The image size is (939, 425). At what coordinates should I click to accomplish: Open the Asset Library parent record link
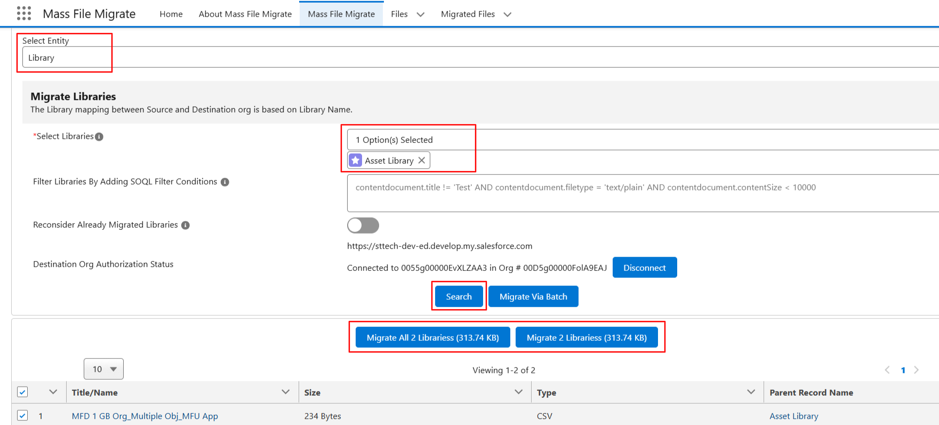pos(794,416)
